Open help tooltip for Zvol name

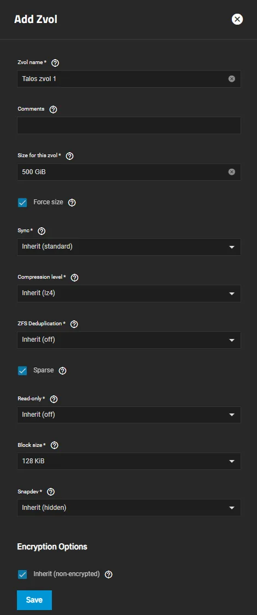click(x=55, y=63)
